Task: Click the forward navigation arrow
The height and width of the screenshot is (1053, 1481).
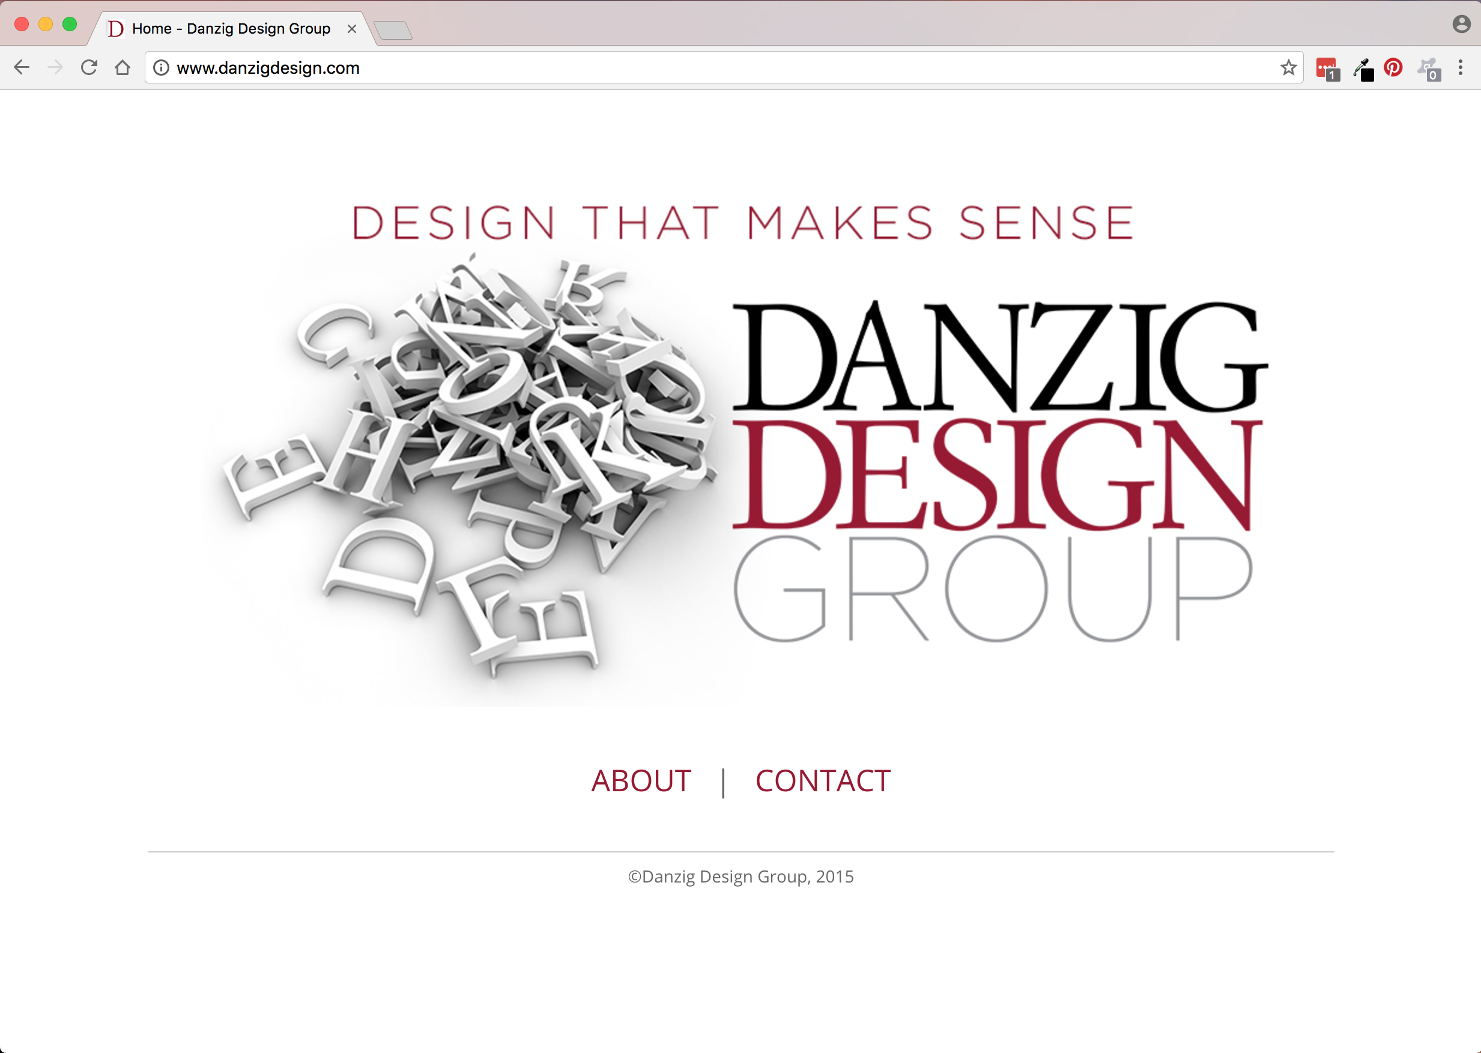Action: (55, 67)
